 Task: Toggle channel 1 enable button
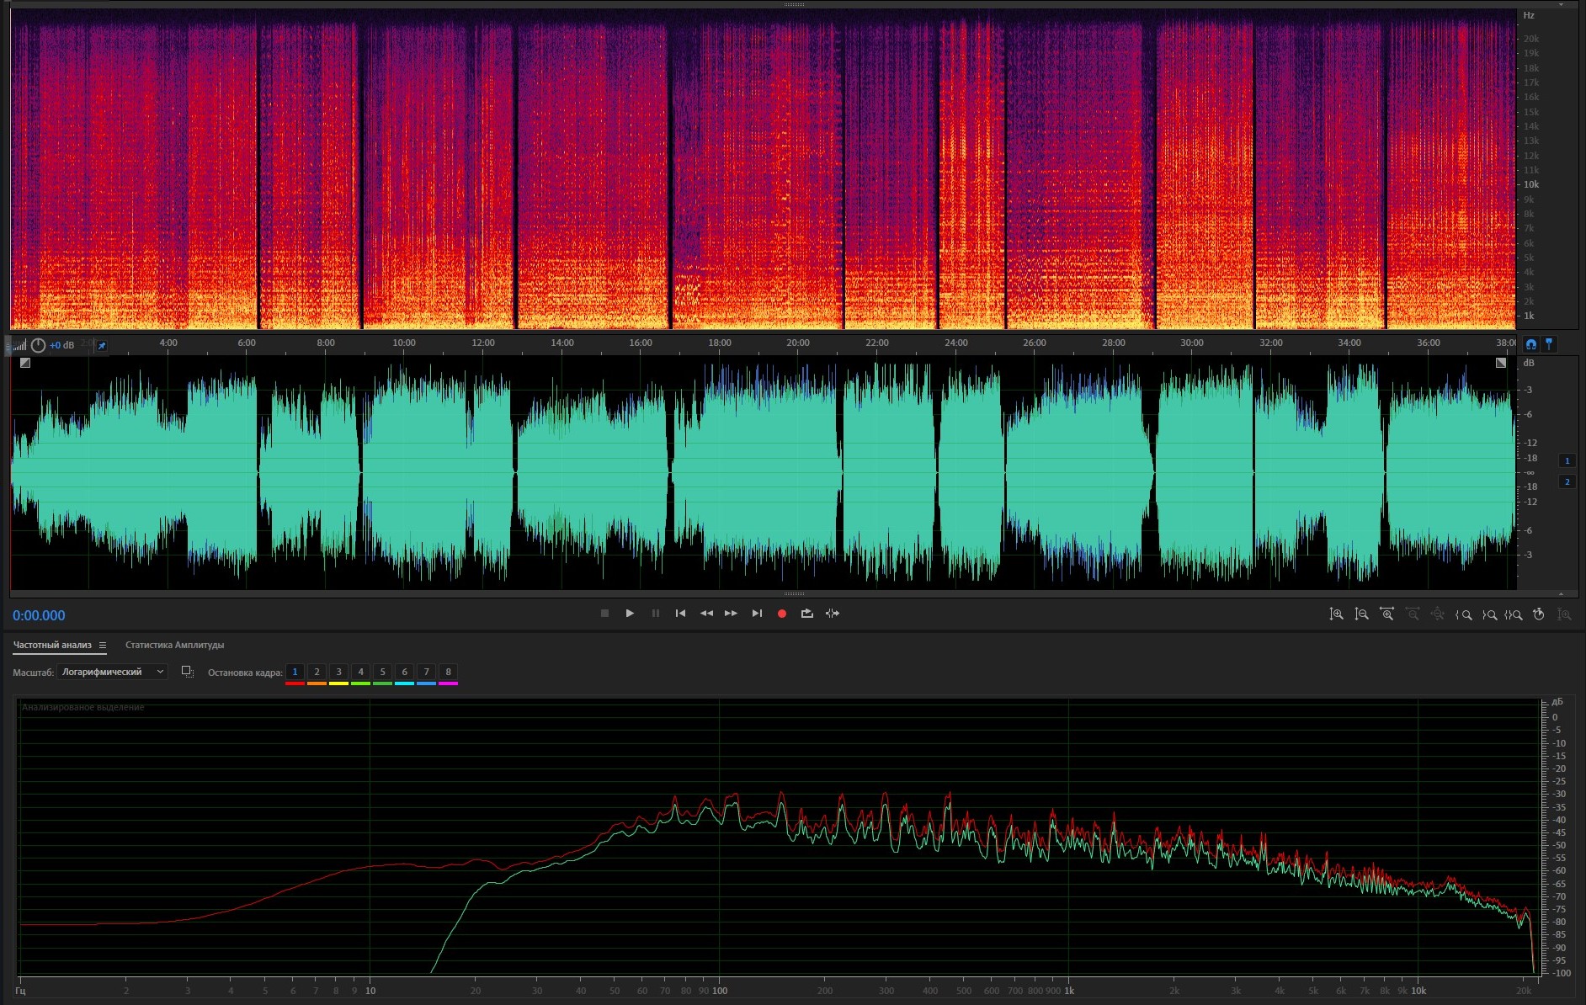point(1567,460)
